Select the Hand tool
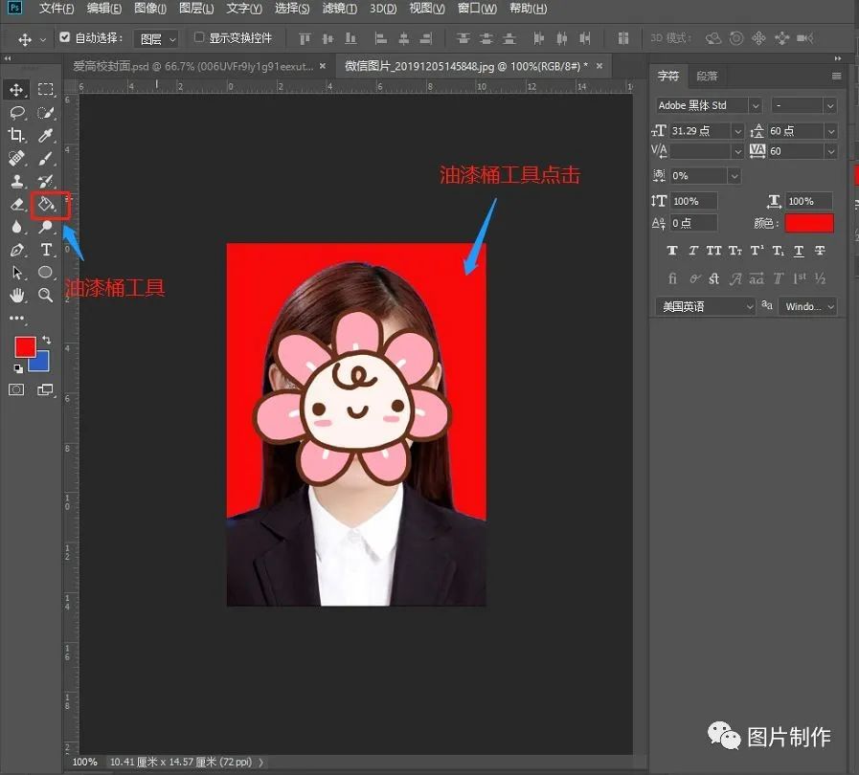The height and width of the screenshot is (775, 859). pyautogui.click(x=16, y=295)
